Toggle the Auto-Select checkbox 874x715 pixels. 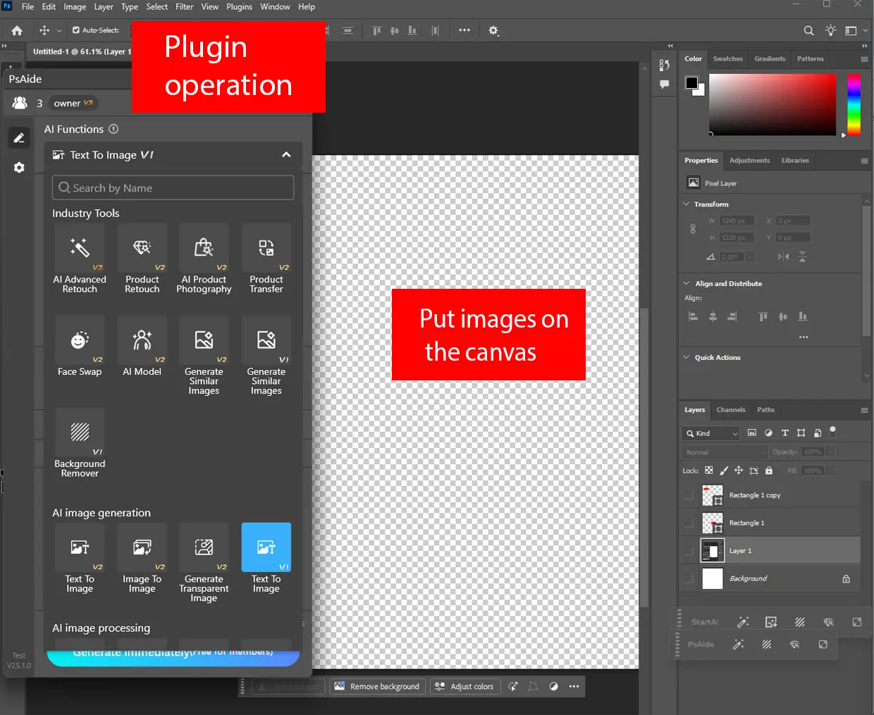click(x=76, y=30)
